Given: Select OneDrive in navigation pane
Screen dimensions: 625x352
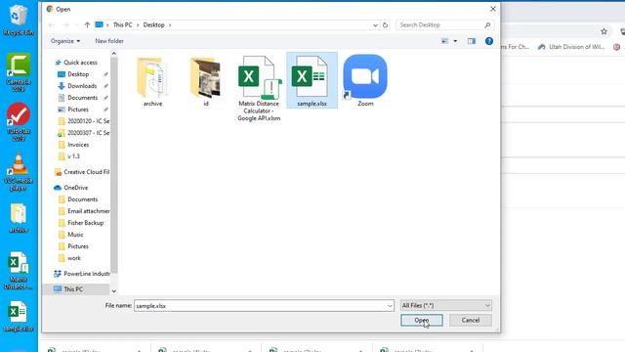Looking at the screenshot, I should point(76,188).
